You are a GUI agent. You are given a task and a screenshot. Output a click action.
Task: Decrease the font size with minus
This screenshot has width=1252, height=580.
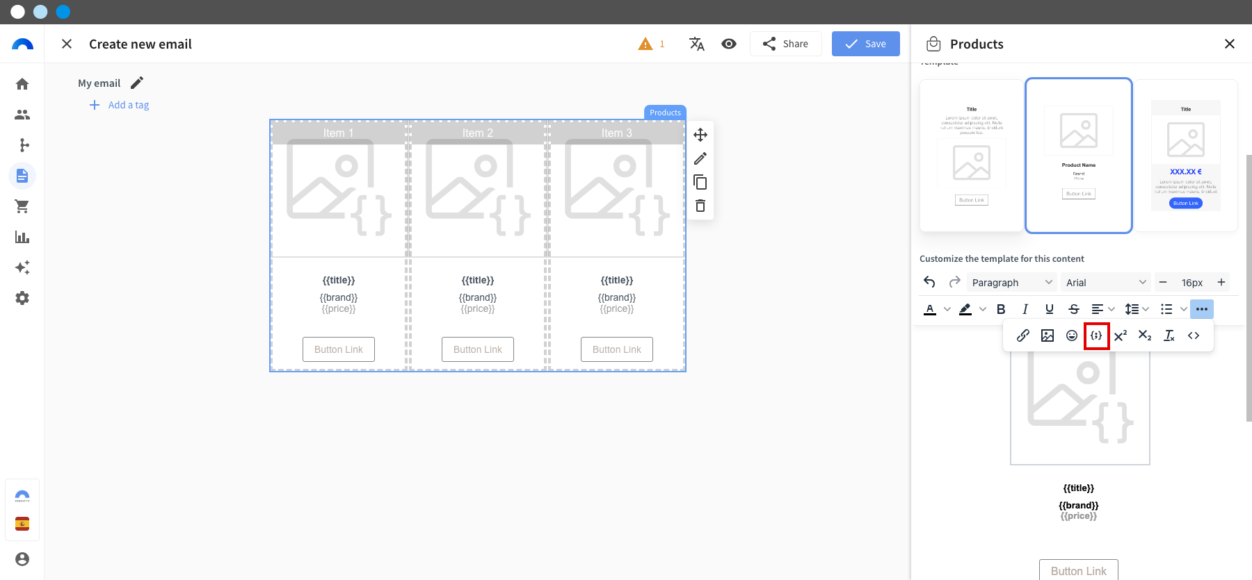coord(1163,282)
